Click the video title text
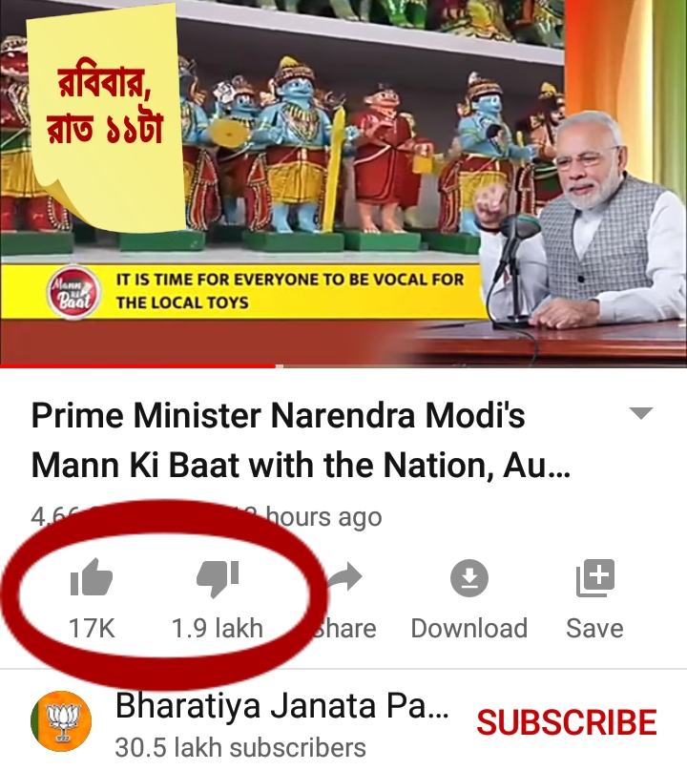The width and height of the screenshot is (687, 770). click(x=301, y=440)
